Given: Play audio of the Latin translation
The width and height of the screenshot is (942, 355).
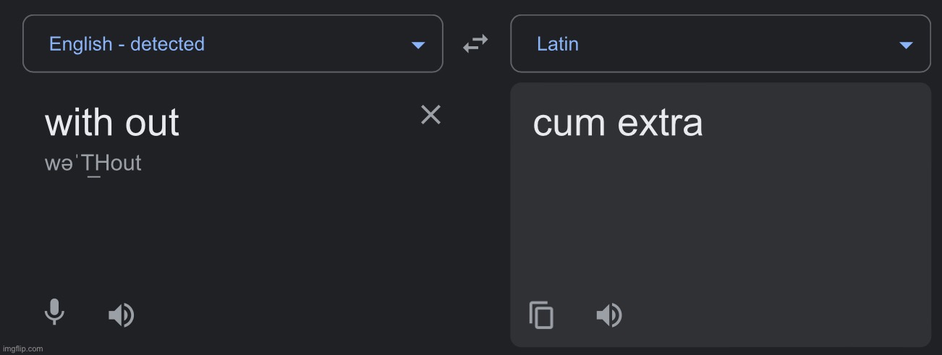Looking at the screenshot, I should [x=608, y=315].
